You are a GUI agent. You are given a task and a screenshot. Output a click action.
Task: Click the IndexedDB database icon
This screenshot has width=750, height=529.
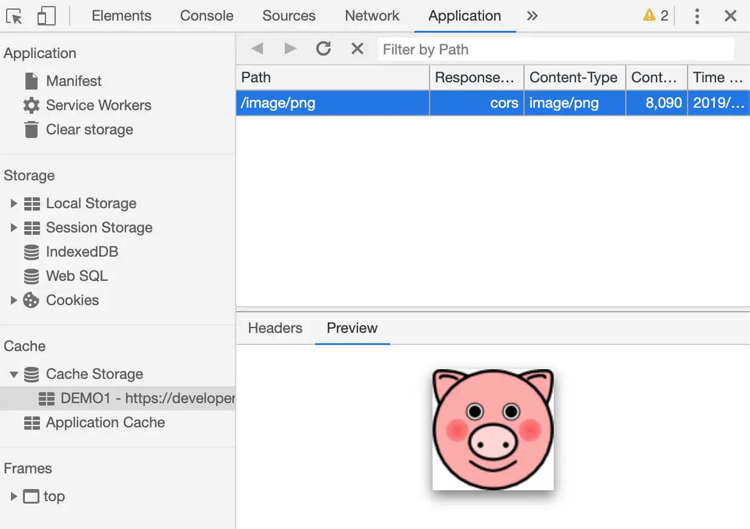click(32, 252)
